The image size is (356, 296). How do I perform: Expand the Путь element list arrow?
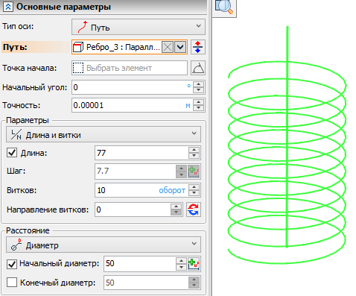pos(180,47)
